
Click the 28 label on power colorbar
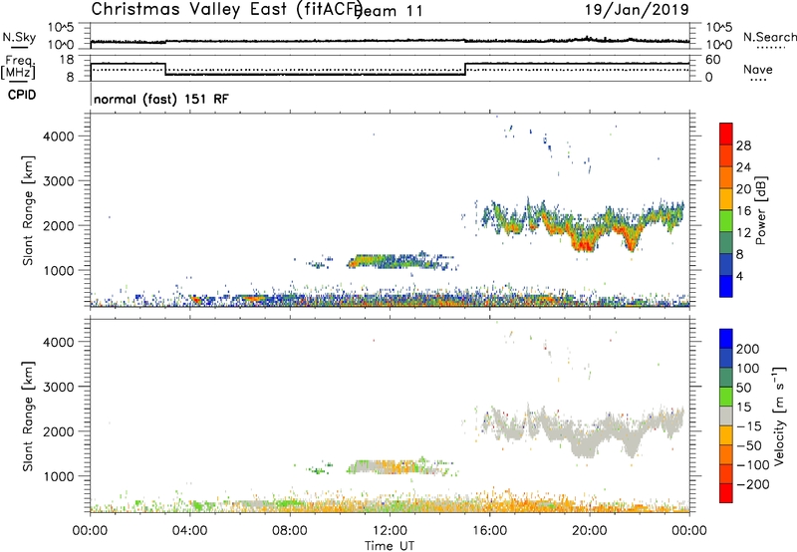coord(743,145)
